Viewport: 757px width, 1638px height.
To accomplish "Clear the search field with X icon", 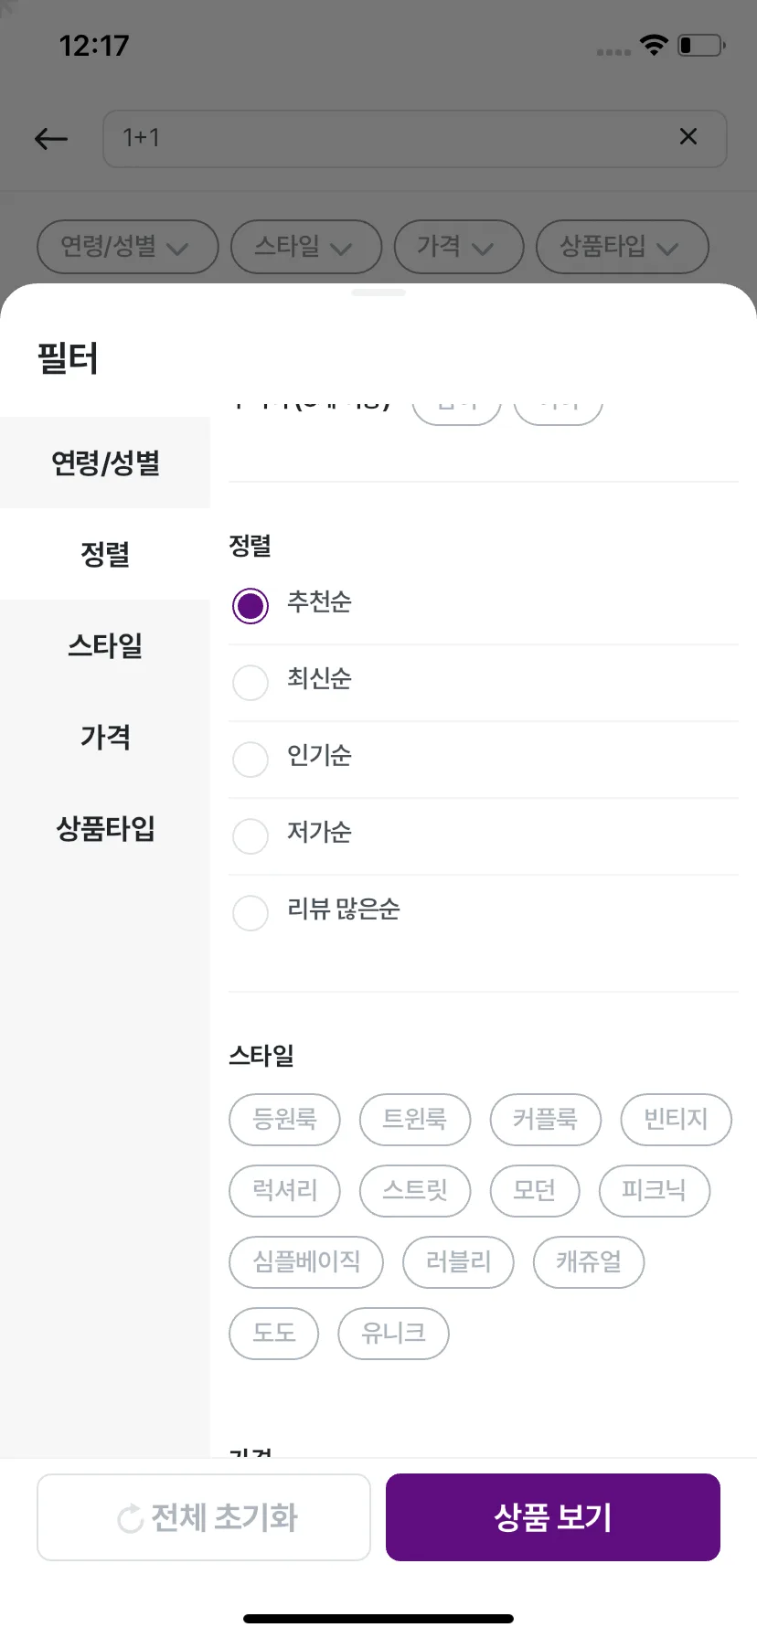I will [688, 137].
